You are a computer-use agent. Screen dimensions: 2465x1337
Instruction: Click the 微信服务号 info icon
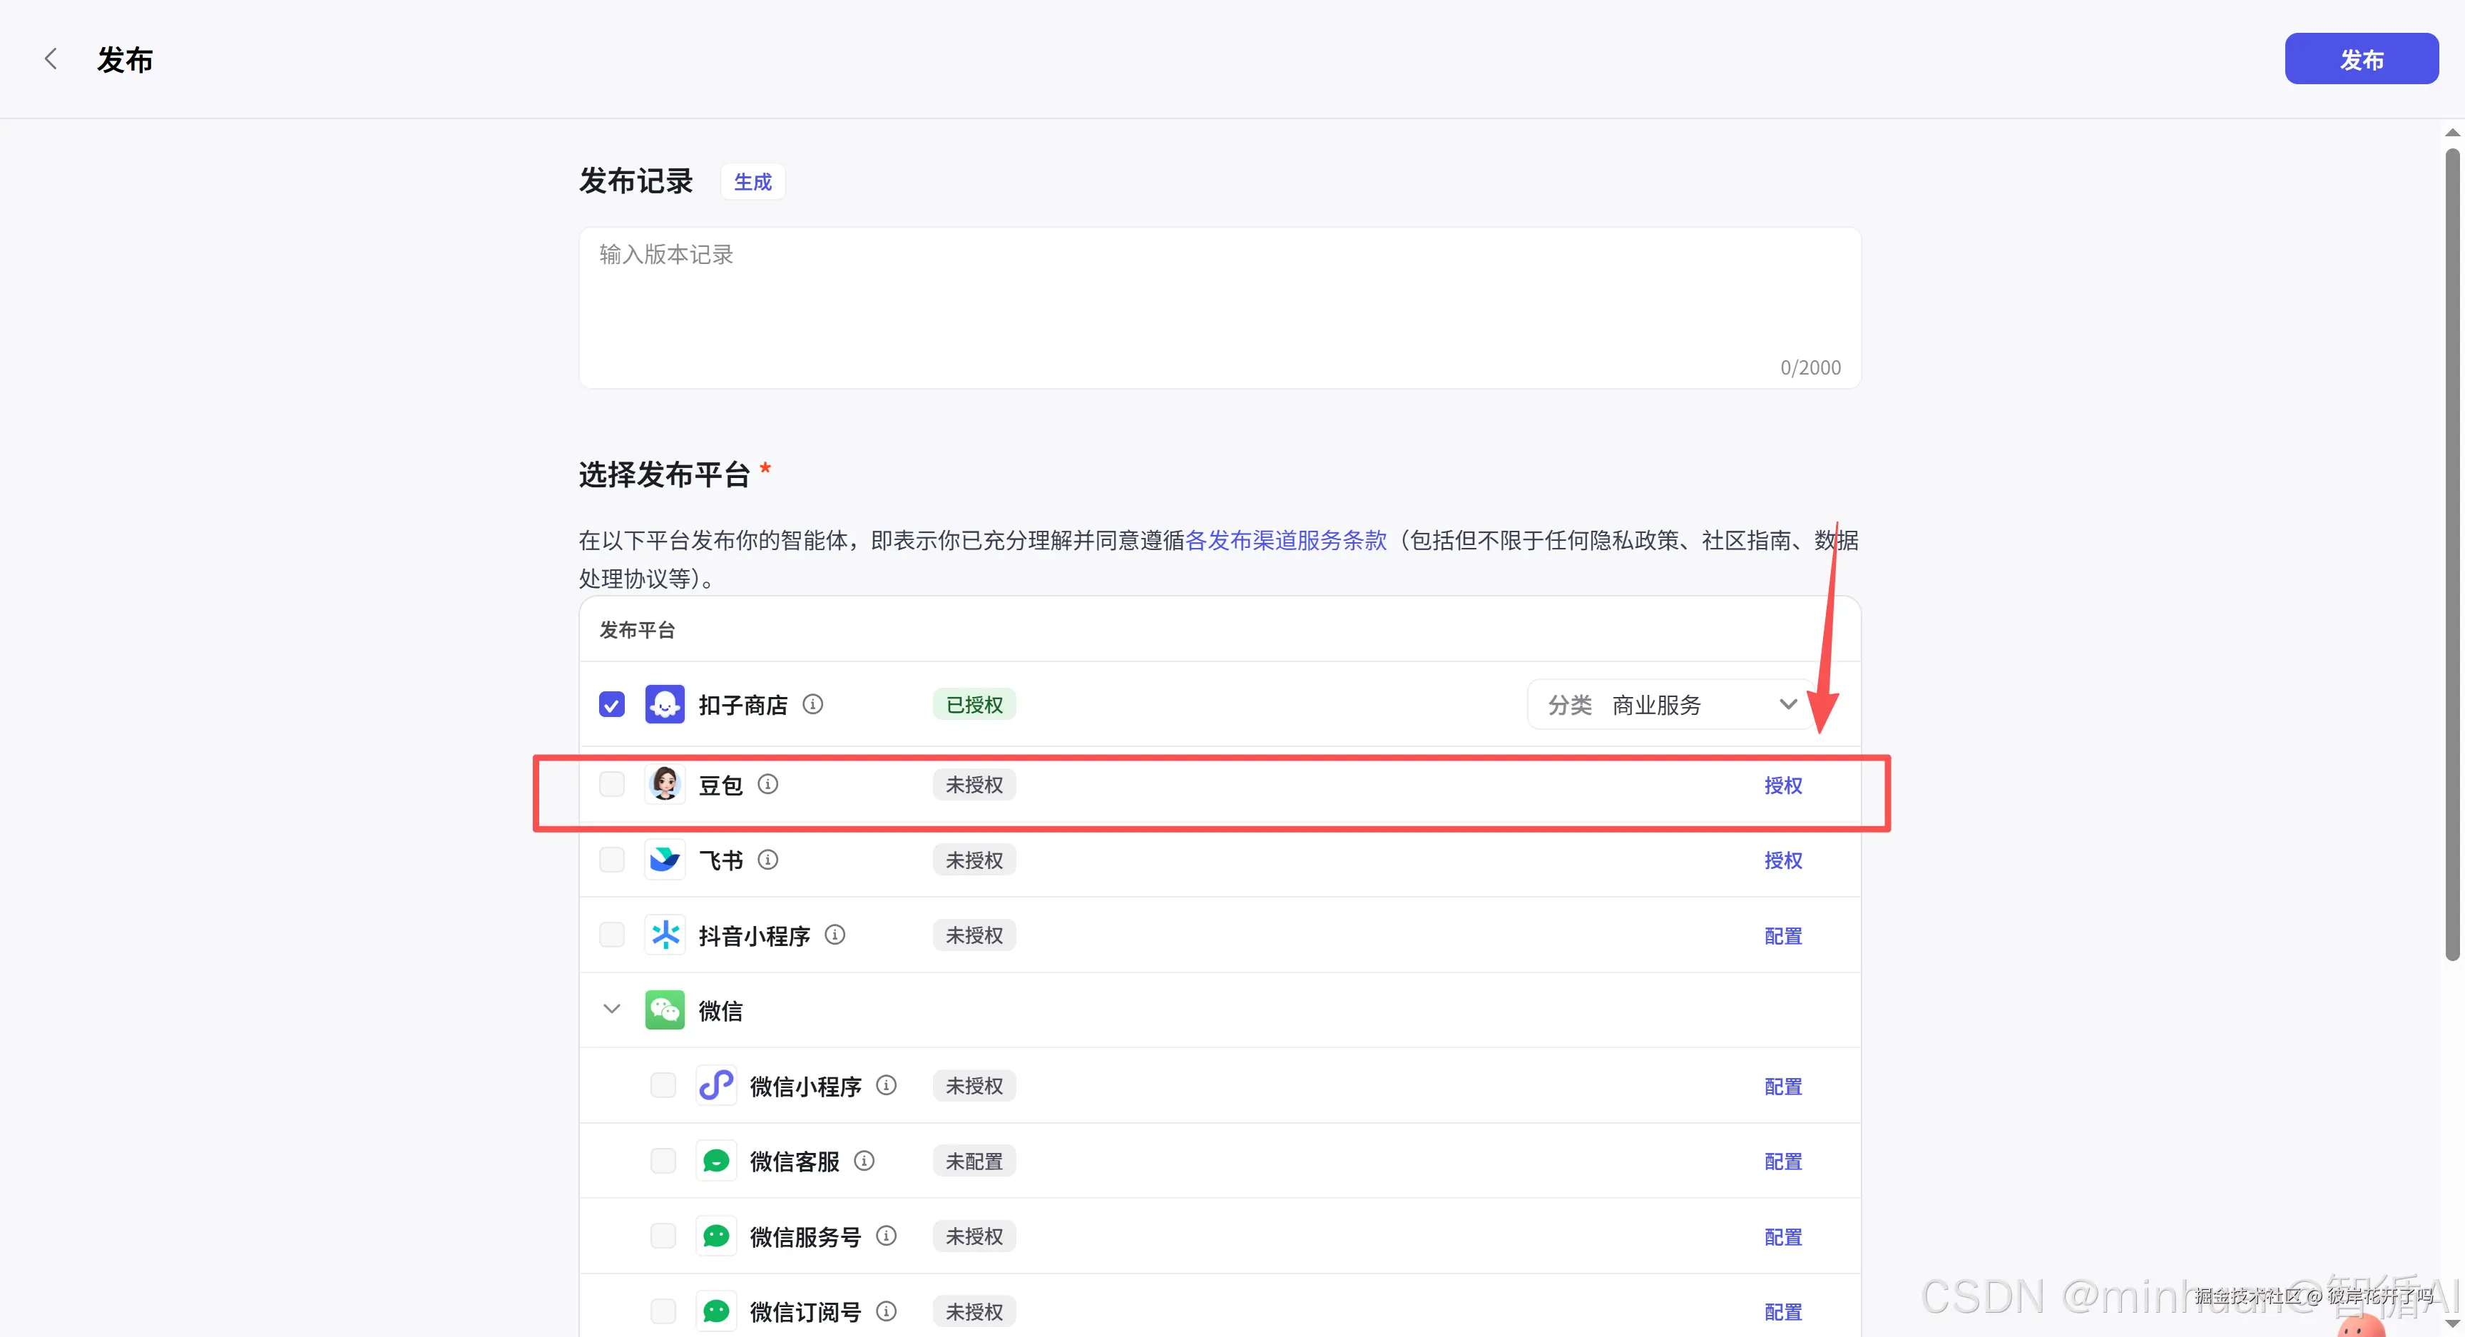pyautogui.click(x=886, y=1236)
